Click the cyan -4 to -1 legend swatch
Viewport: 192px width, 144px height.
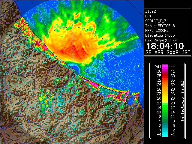[165, 134]
